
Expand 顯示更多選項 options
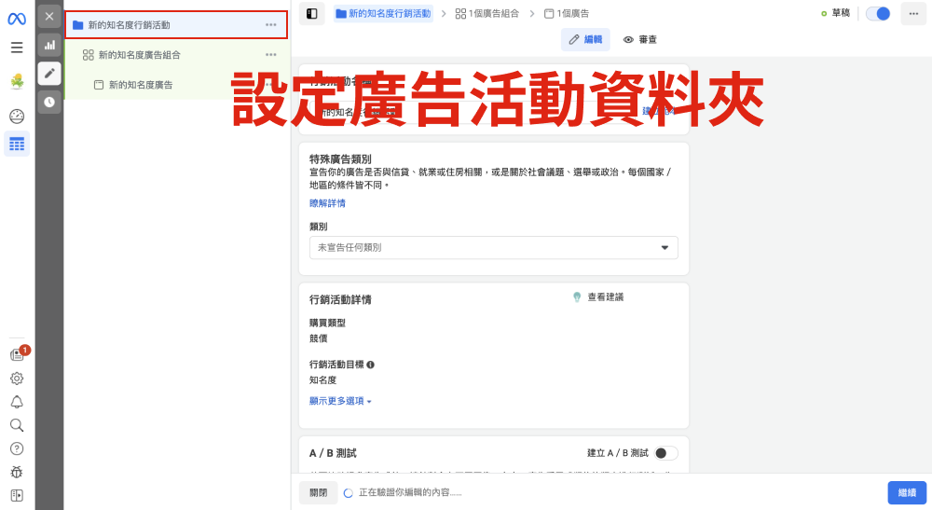click(340, 401)
